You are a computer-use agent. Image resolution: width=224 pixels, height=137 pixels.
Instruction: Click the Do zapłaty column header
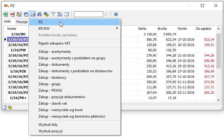pyautogui.click(x=204, y=29)
